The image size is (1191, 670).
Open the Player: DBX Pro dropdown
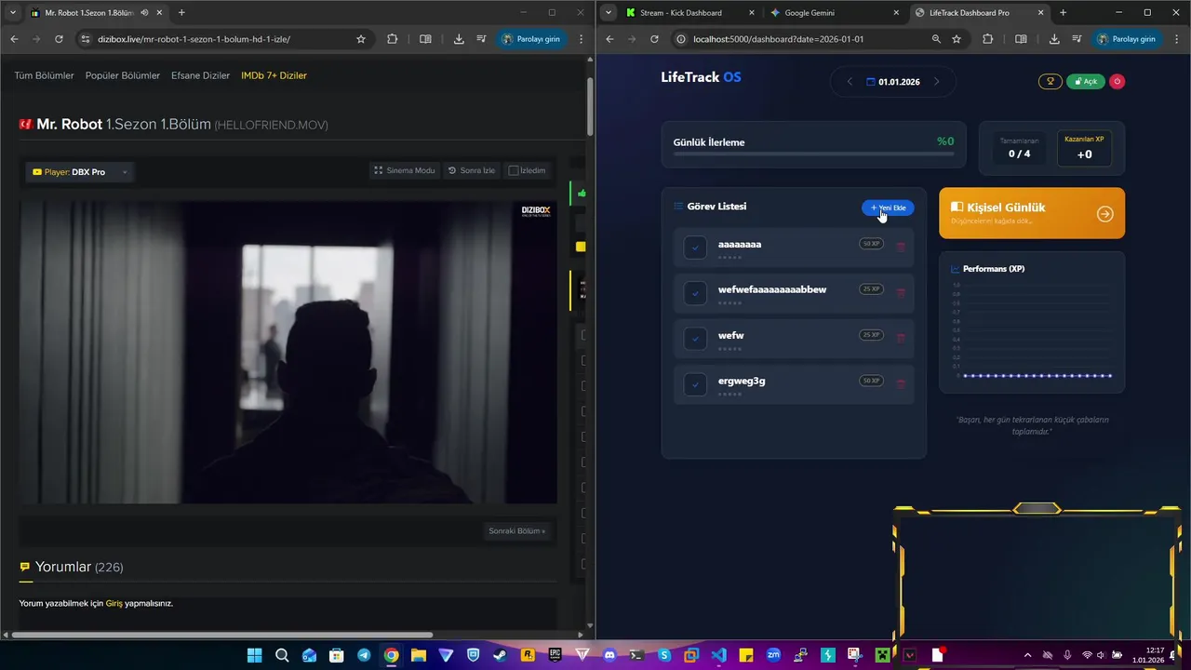[79, 172]
